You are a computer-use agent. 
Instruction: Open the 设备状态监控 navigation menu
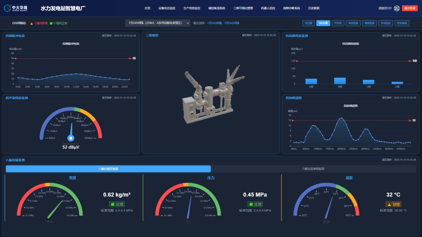pos(167,8)
